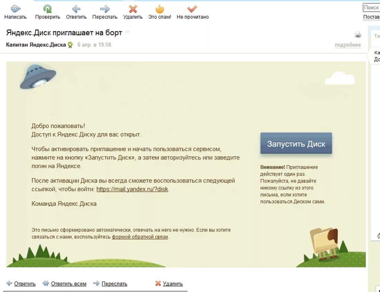Click sender name Капитан Яндекс.Диска
The width and height of the screenshot is (380, 292).
[x=36, y=45]
